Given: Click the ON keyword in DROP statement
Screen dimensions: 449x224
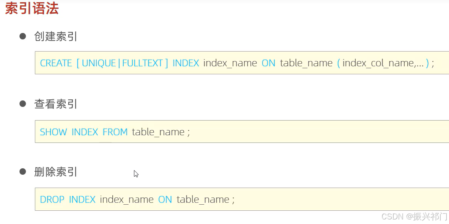Looking at the screenshot, I should 165,199.
